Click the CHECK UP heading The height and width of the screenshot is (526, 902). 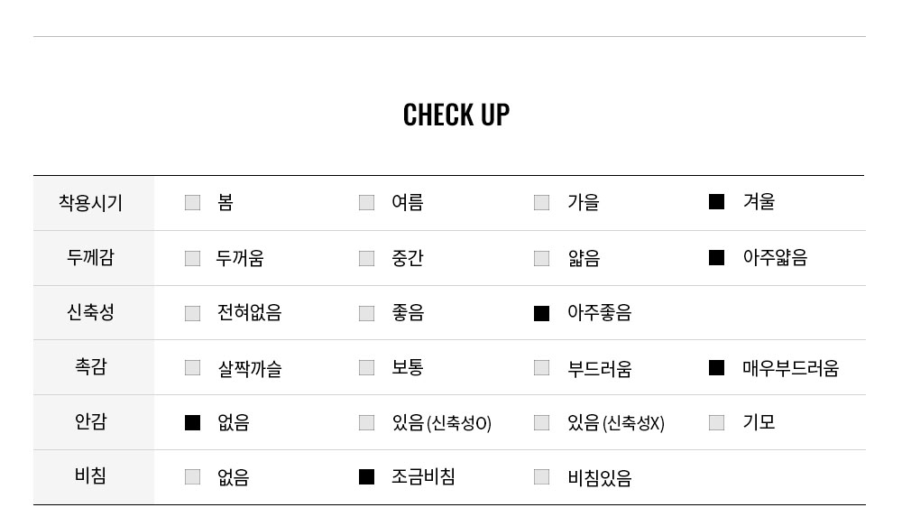pyautogui.click(x=456, y=115)
